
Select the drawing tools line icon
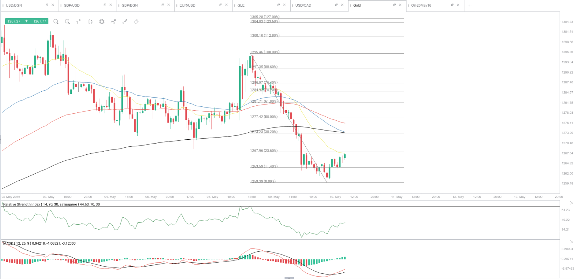125,22
